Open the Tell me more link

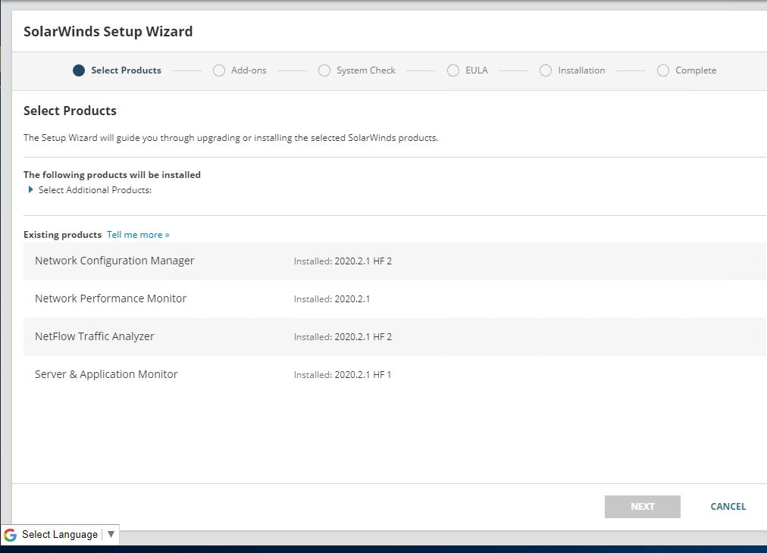tap(138, 235)
